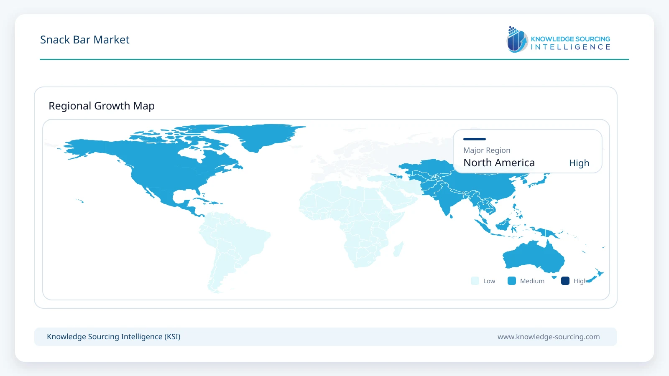Click the Low legend color swatch
Viewport: 669px width, 376px height.
coord(475,281)
